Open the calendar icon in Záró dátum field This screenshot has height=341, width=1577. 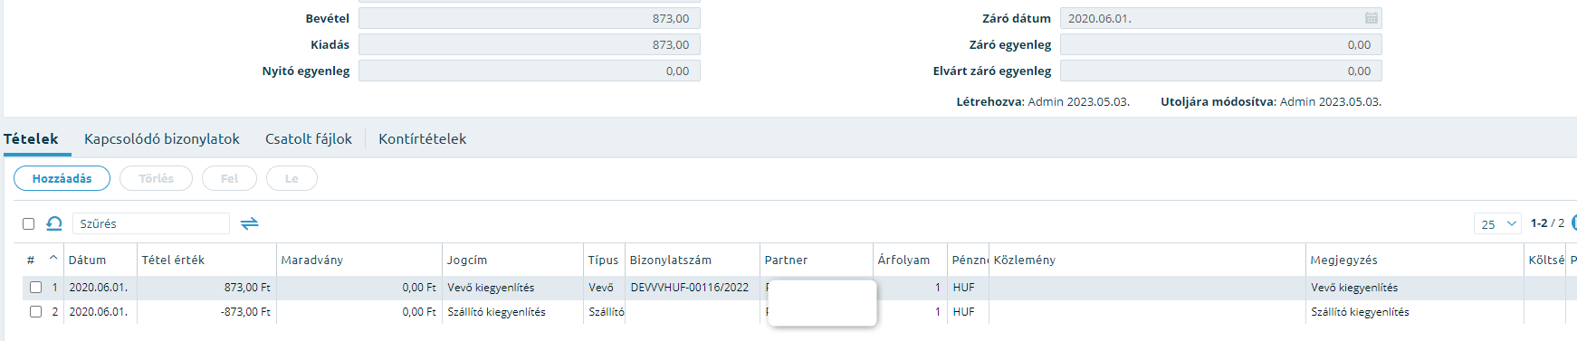pos(1371,18)
